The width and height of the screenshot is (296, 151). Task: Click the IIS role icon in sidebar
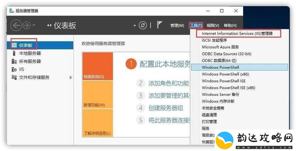[x=14, y=69]
